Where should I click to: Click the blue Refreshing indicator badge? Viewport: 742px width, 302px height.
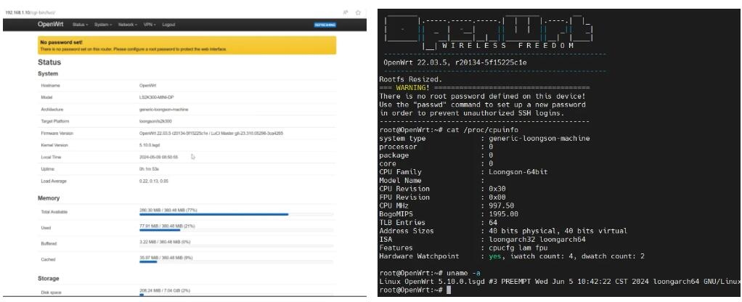pos(325,25)
